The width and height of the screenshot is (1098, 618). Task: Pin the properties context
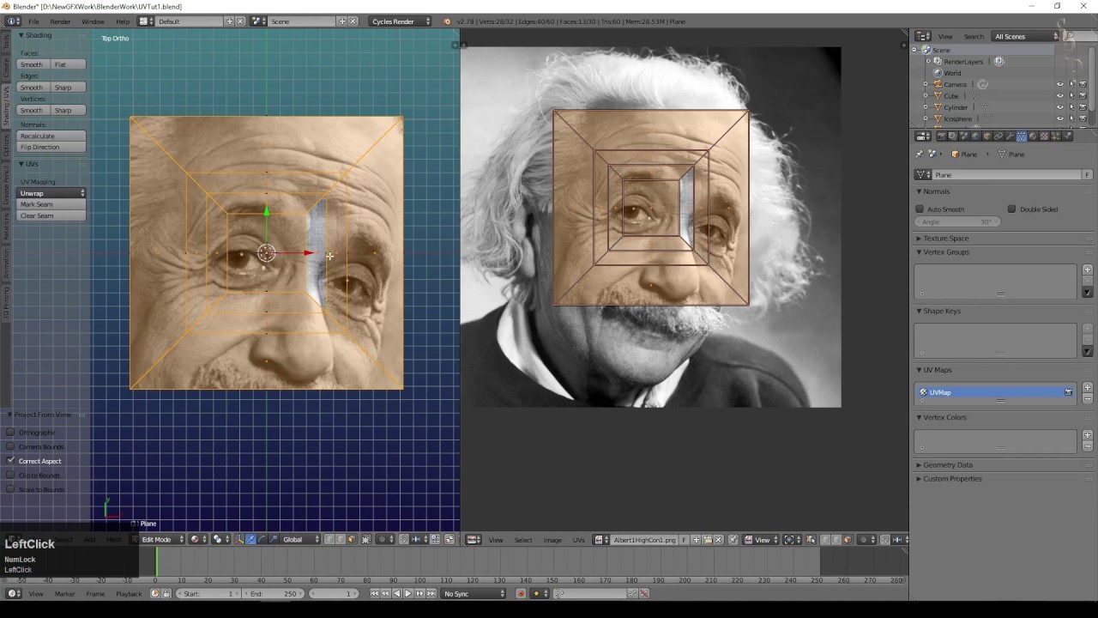(x=920, y=154)
